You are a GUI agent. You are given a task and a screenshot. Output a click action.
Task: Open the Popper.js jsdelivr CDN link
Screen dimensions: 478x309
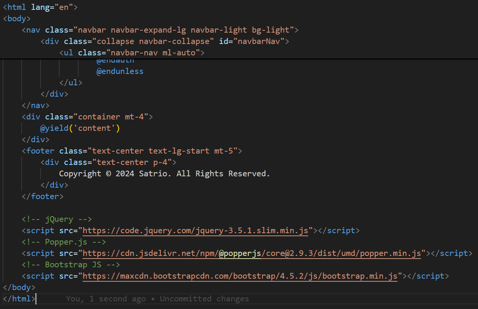(x=252, y=253)
